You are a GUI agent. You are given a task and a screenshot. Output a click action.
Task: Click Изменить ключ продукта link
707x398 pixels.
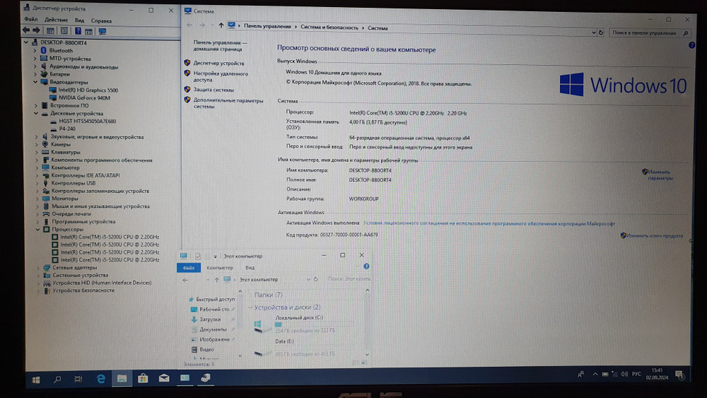tap(655, 235)
